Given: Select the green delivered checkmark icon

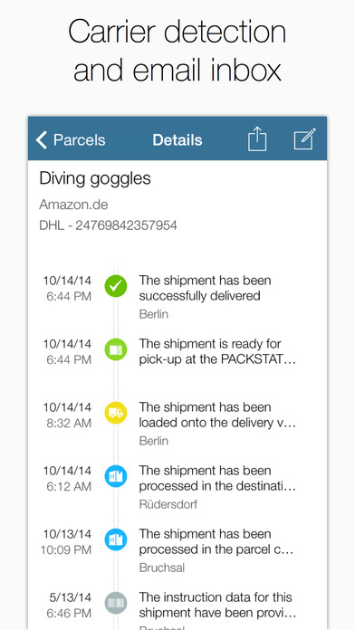Looking at the screenshot, I should 116,286.
